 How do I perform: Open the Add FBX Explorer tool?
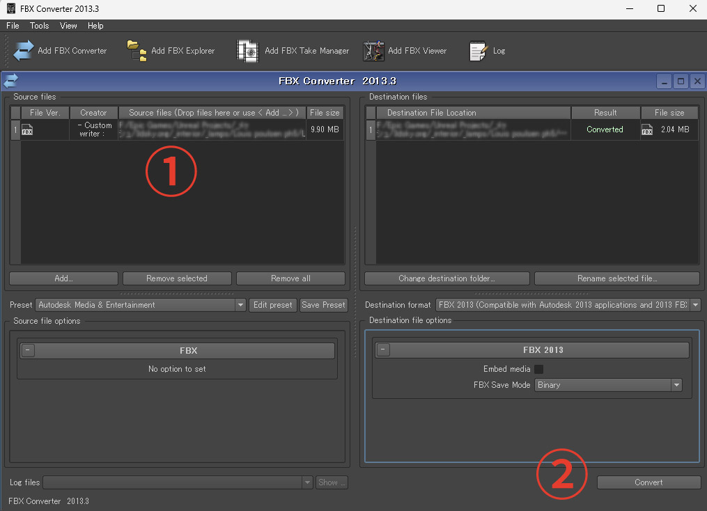pyautogui.click(x=137, y=51)
